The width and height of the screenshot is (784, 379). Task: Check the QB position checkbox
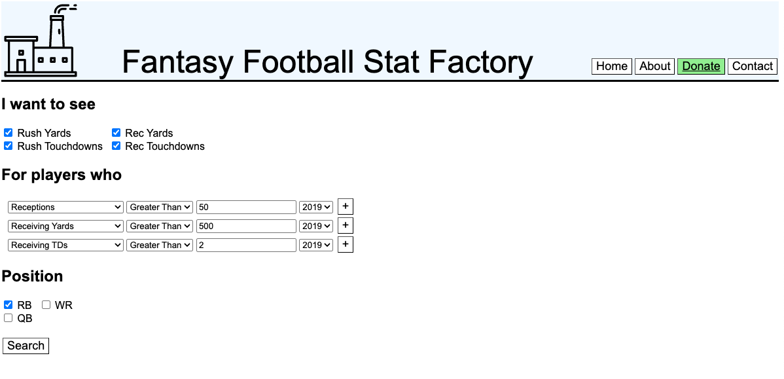9,318
